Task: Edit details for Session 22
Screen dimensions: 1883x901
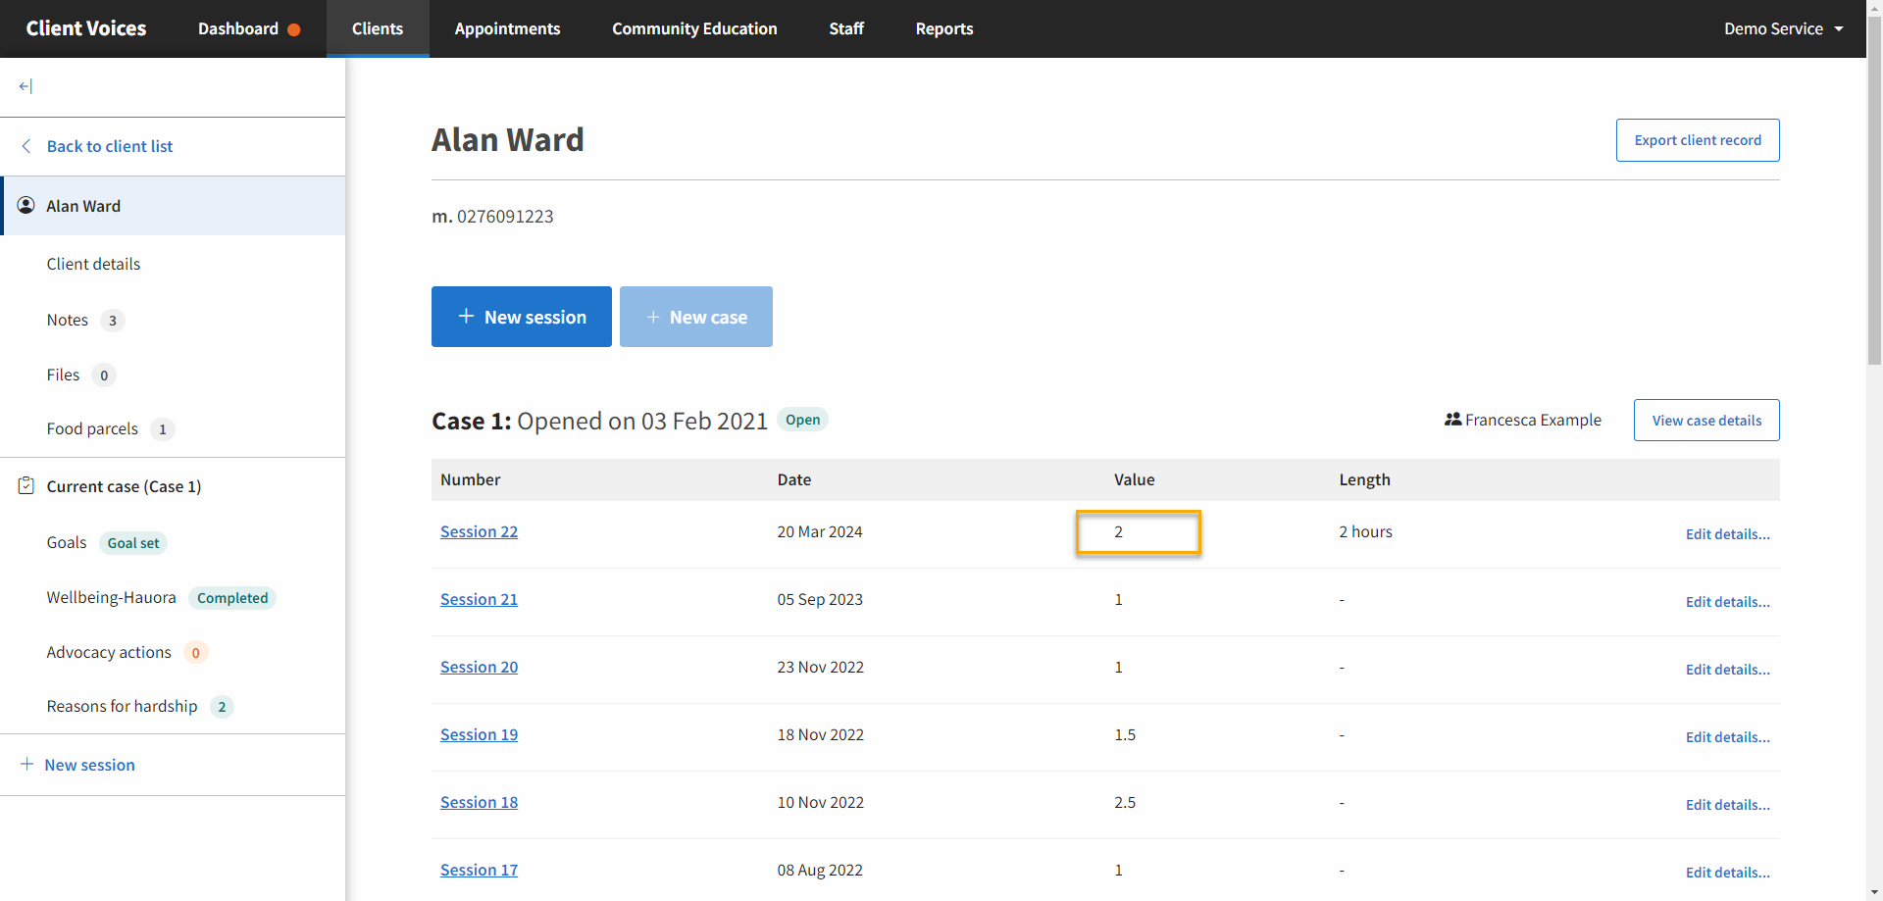Action: 1728,534
